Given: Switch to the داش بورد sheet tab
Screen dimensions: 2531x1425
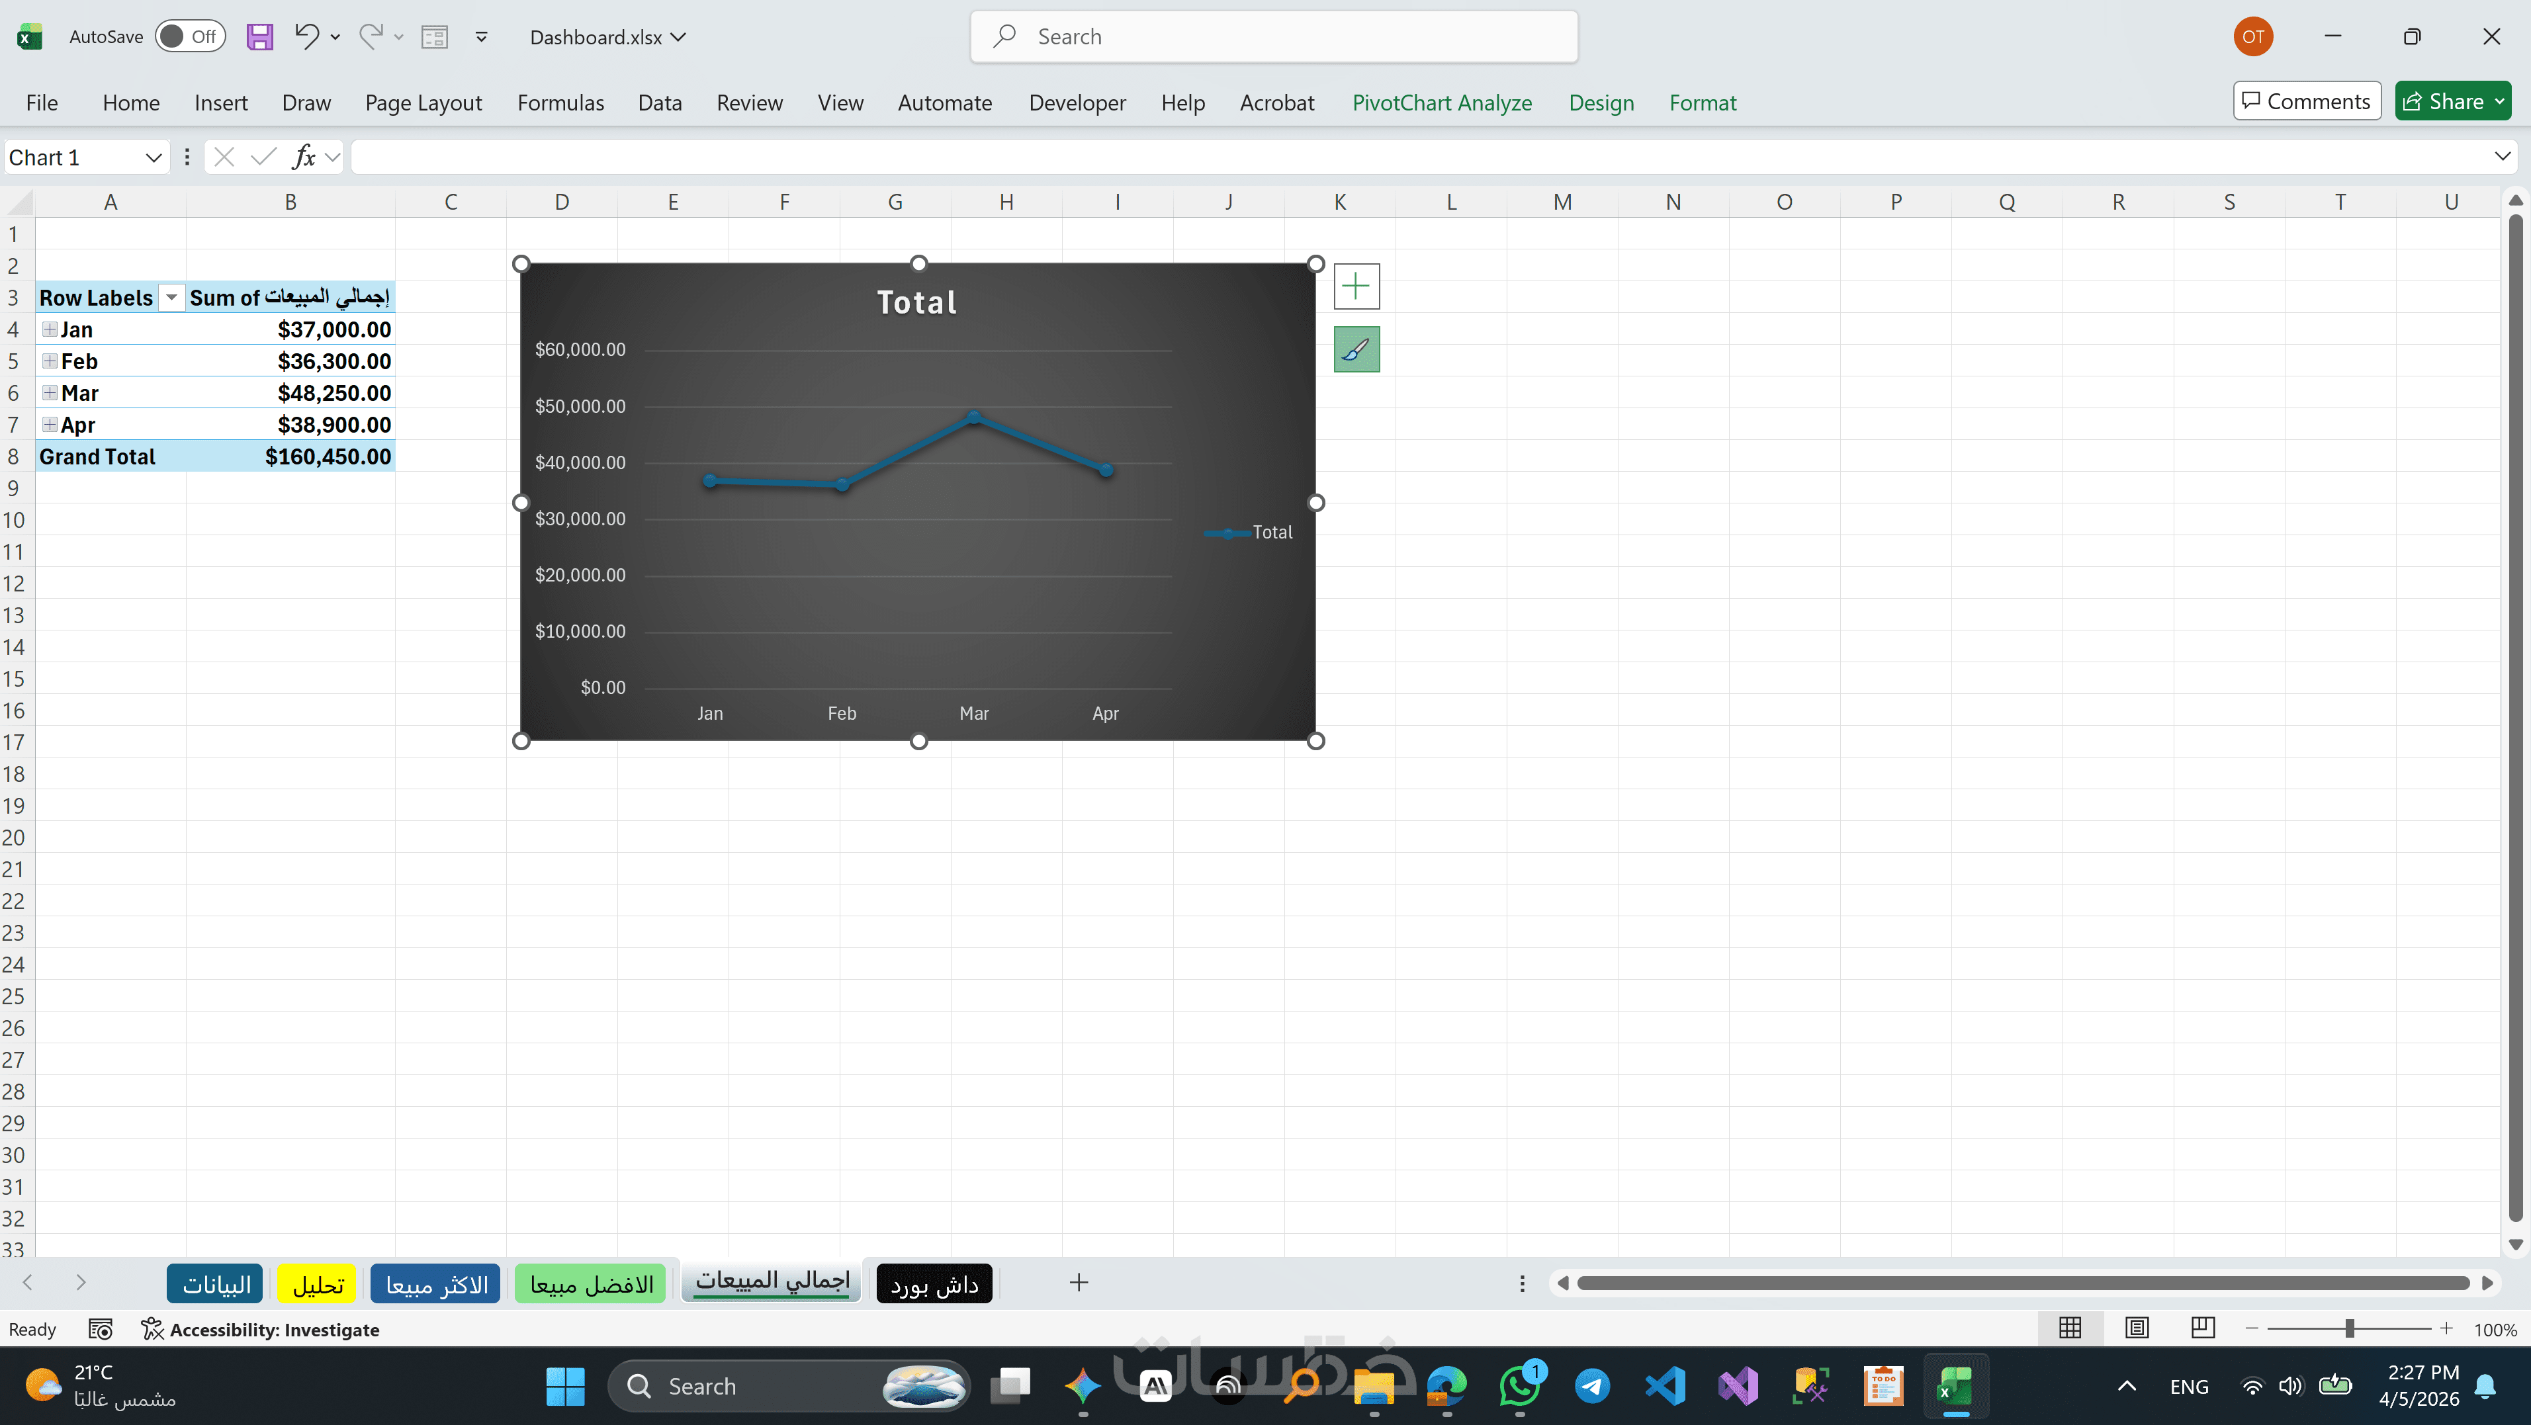Looking at the screenshot, I should (x=934, y=1283).
